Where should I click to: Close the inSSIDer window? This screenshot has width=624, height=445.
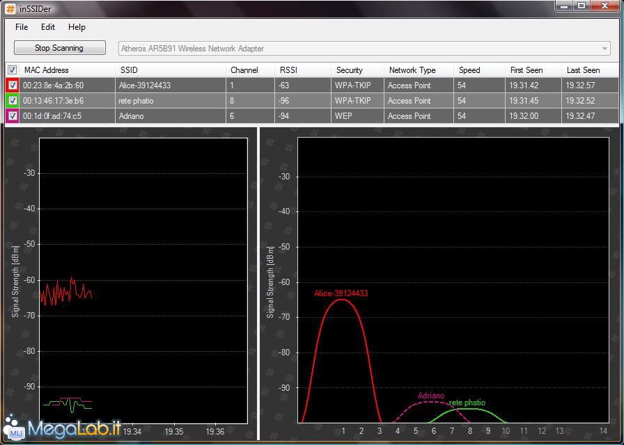pyautogui.click(x=605, y=6)
